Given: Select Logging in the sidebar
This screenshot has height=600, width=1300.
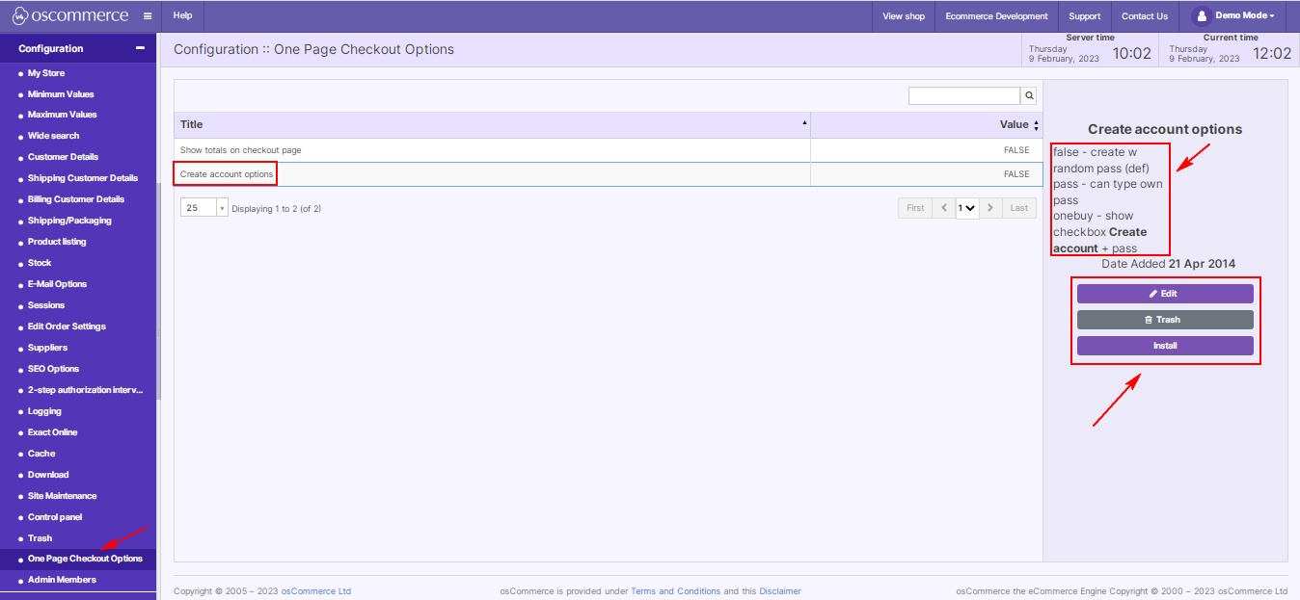Looking at the screenshot, I should [x=44, y=411].
